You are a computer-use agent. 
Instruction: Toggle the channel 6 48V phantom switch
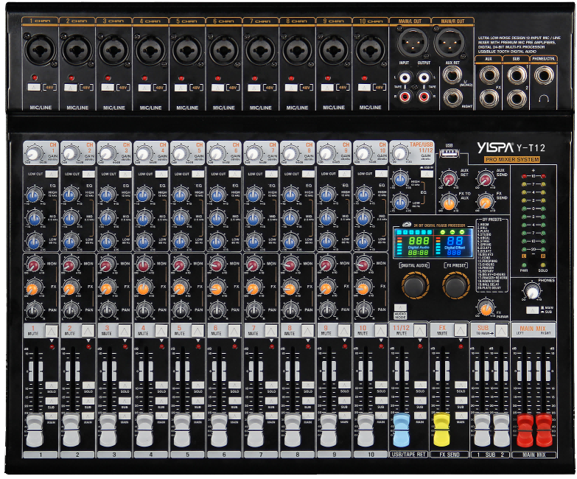click(x=217, y=88)
